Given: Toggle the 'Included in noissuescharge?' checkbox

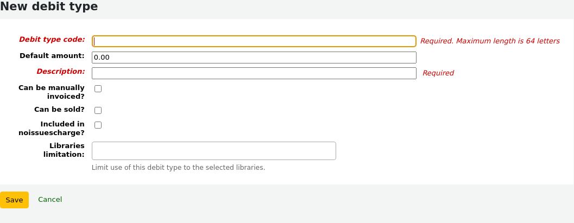Looking at the screenshot, I should point(98,125).
